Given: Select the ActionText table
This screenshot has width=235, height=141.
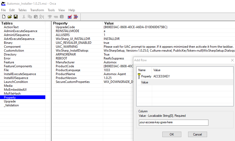Looking at the screenshot, I should click(x=11, y=27).
